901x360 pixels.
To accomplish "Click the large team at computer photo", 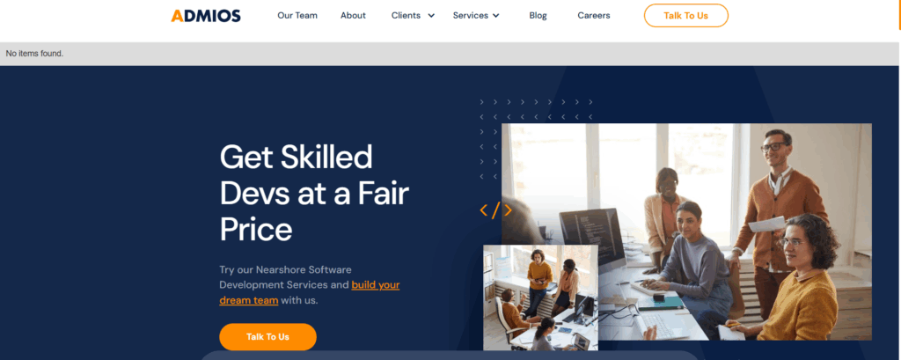I will click(x=686, y=231).
